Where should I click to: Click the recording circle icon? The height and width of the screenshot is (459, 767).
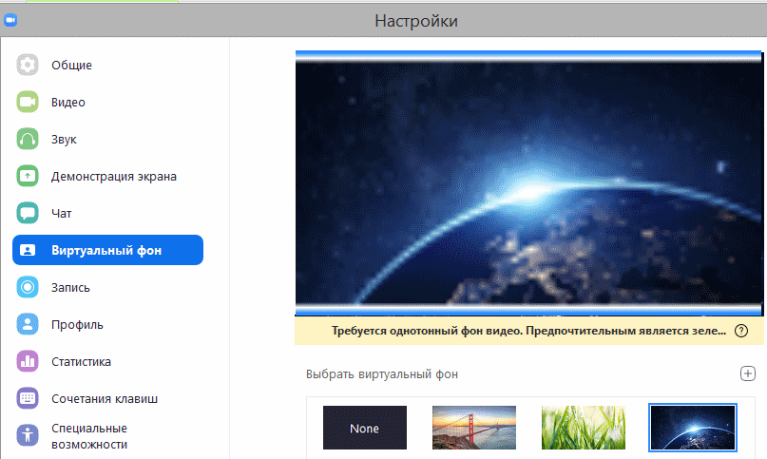point(28,287)
